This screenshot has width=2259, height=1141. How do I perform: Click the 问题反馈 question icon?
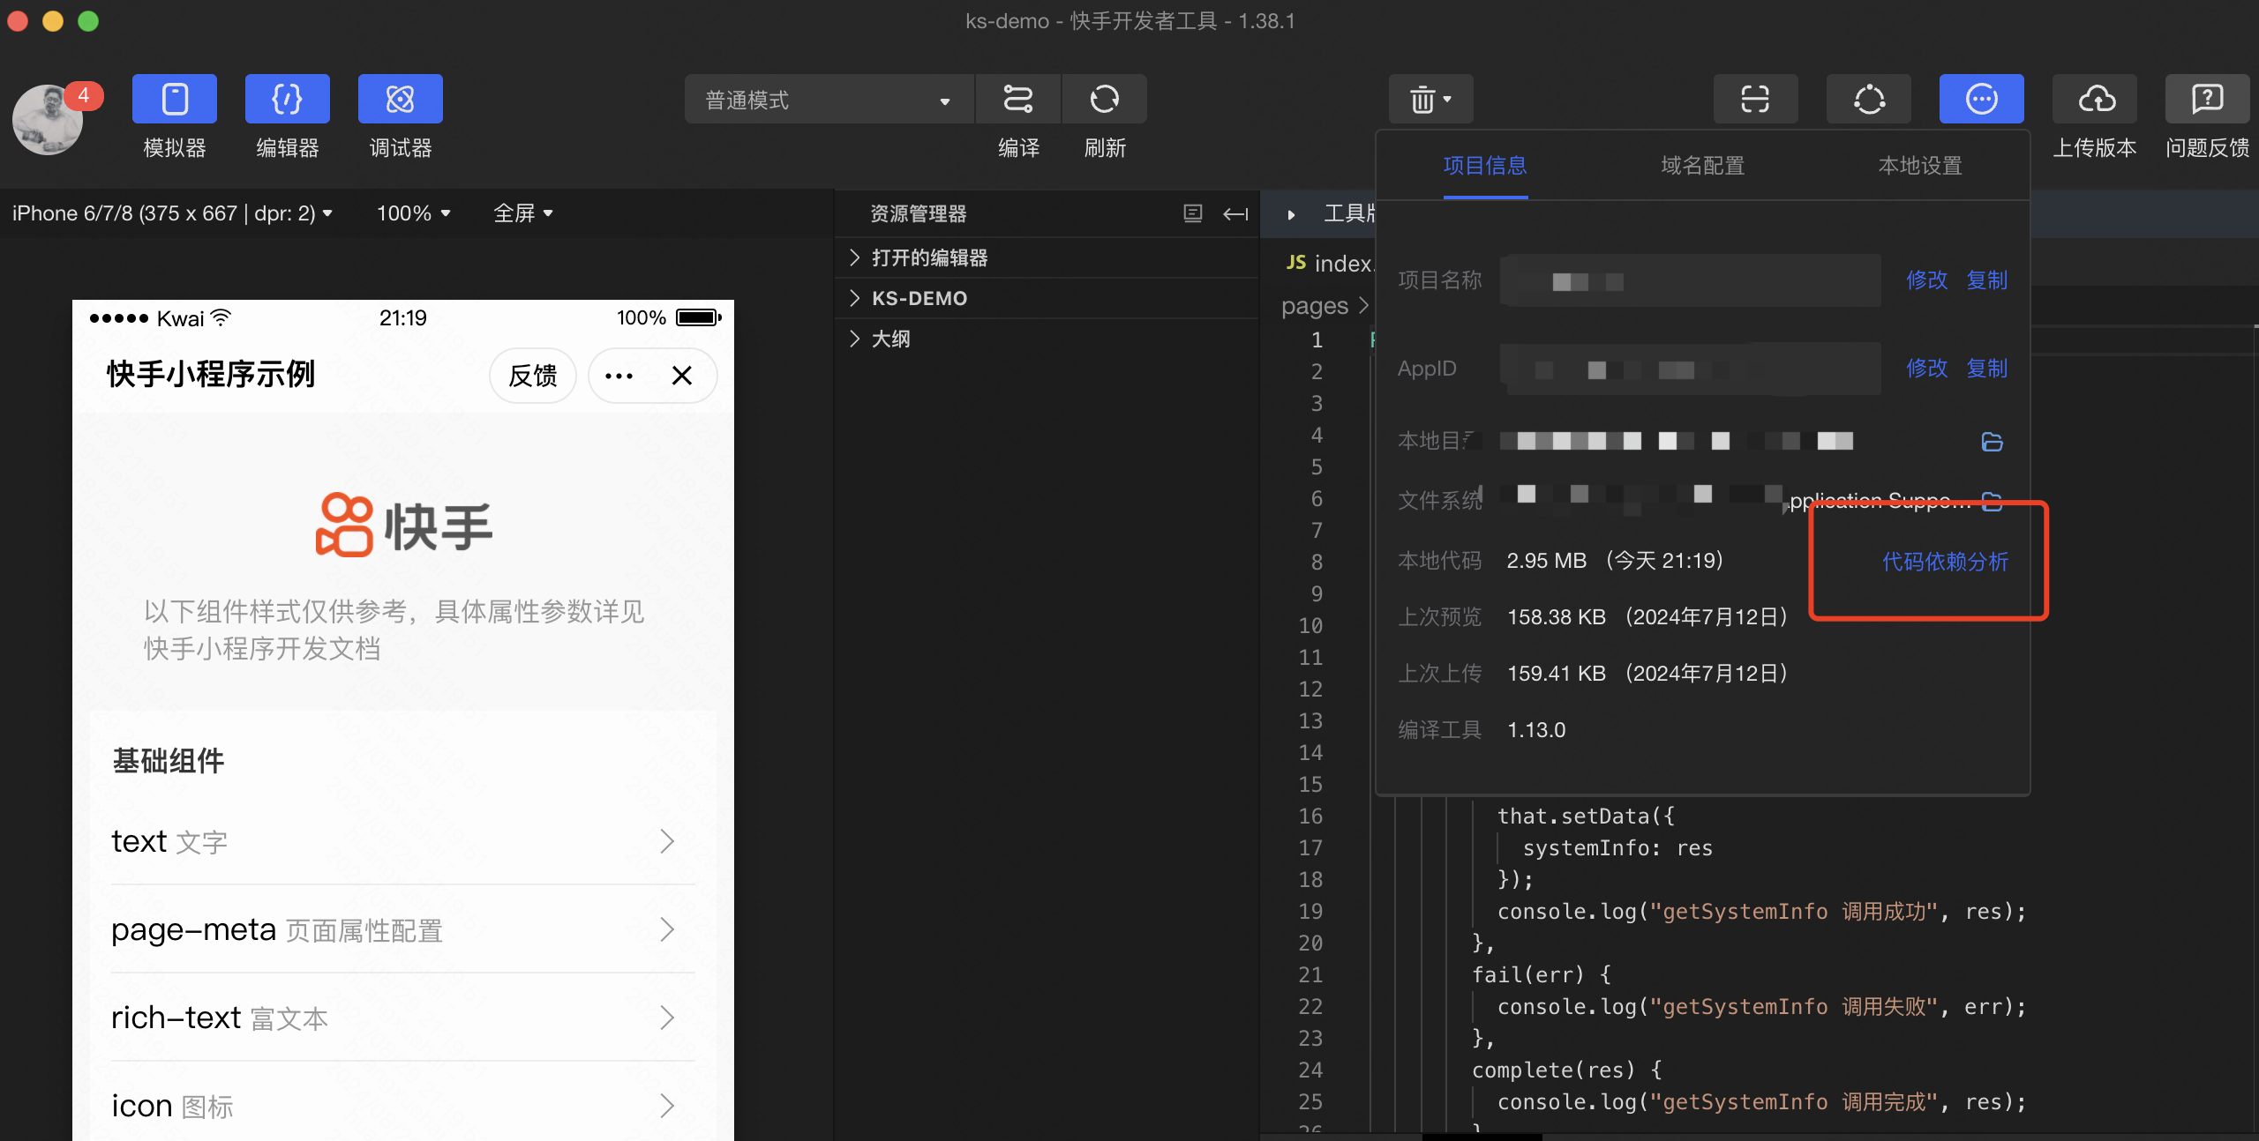tap(2208, 99)
